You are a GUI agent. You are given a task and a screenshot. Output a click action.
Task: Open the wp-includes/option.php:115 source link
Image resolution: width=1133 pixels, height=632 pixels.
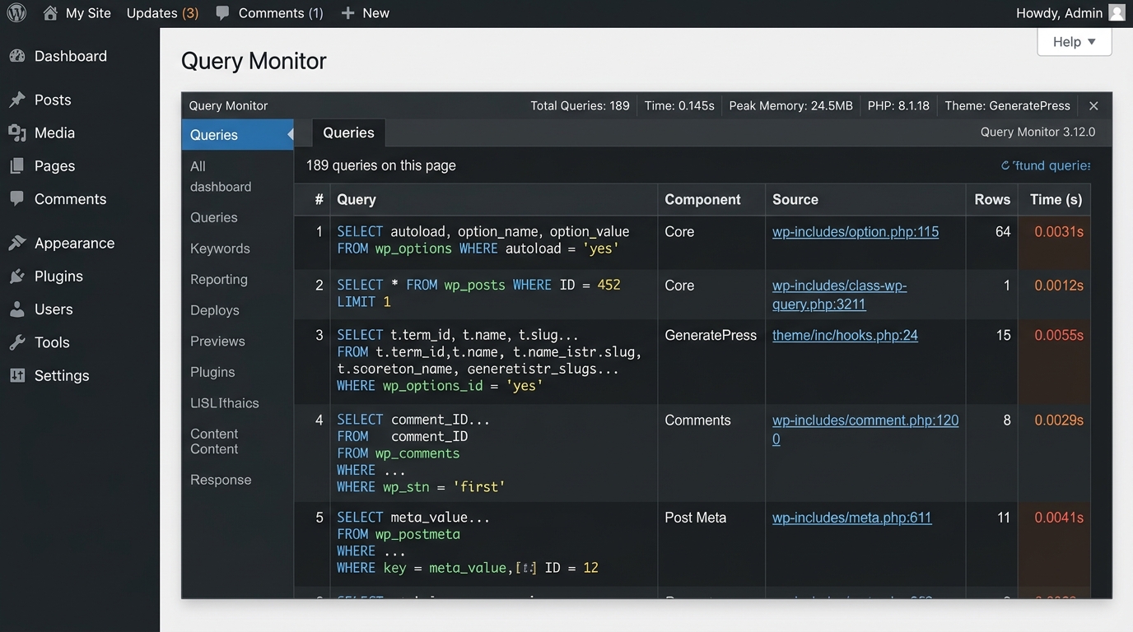tap(855, 231)
